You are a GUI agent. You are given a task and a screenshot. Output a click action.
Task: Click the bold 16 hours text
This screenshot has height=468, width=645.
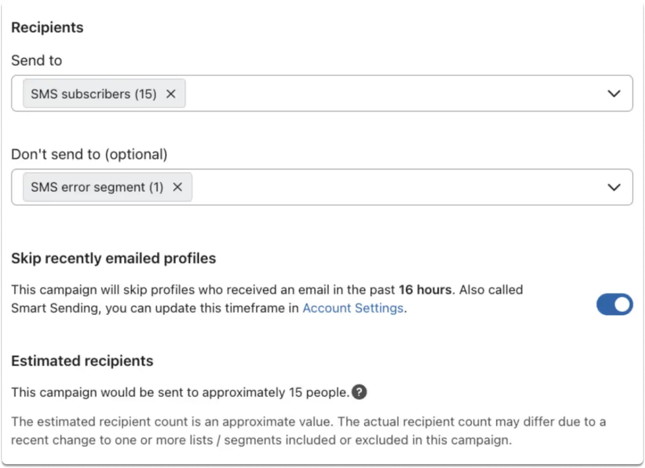point(425,289)
